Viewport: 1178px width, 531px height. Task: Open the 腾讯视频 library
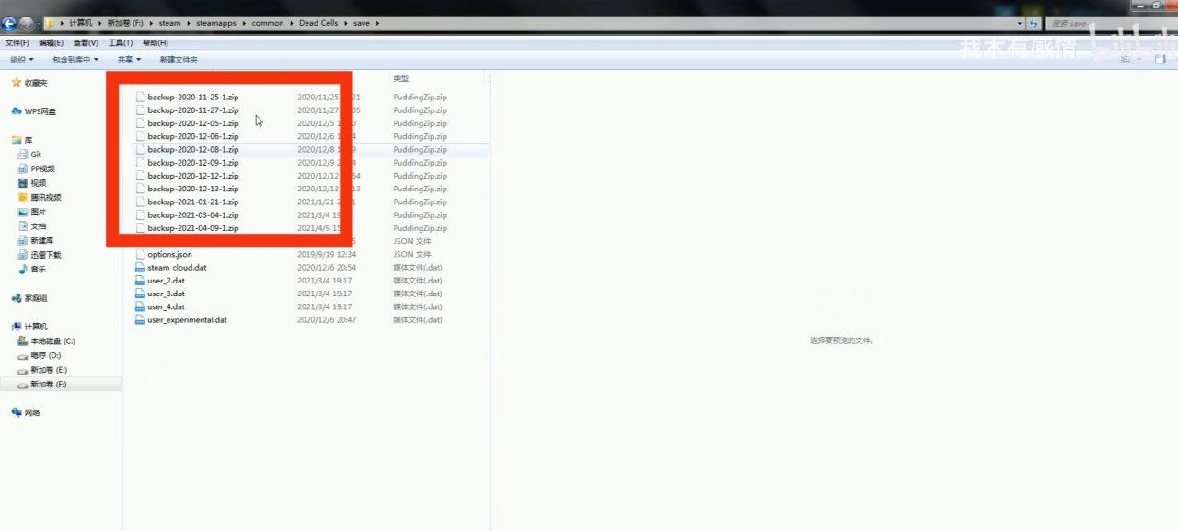(45, 197)
